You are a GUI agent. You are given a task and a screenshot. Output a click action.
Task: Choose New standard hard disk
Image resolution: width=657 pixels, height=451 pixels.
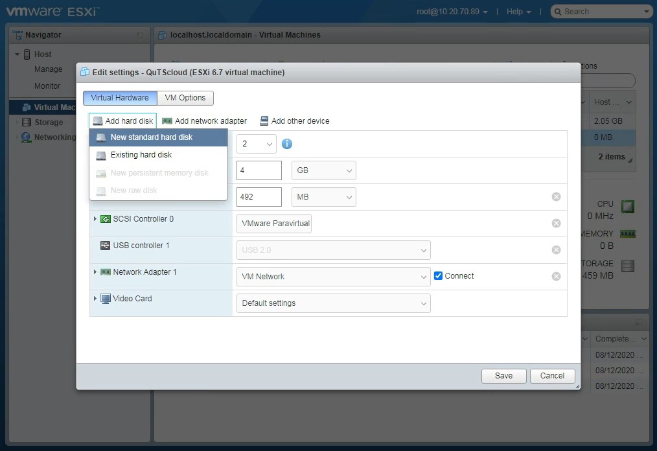click(x=158, y=137)
